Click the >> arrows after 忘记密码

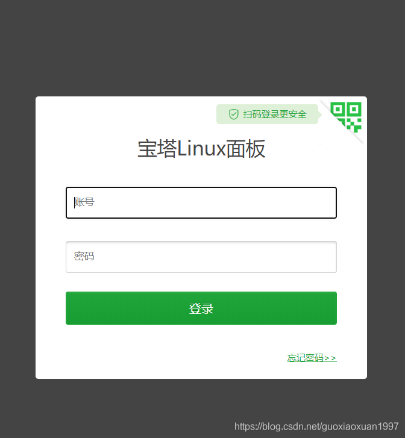pos(330,358)
